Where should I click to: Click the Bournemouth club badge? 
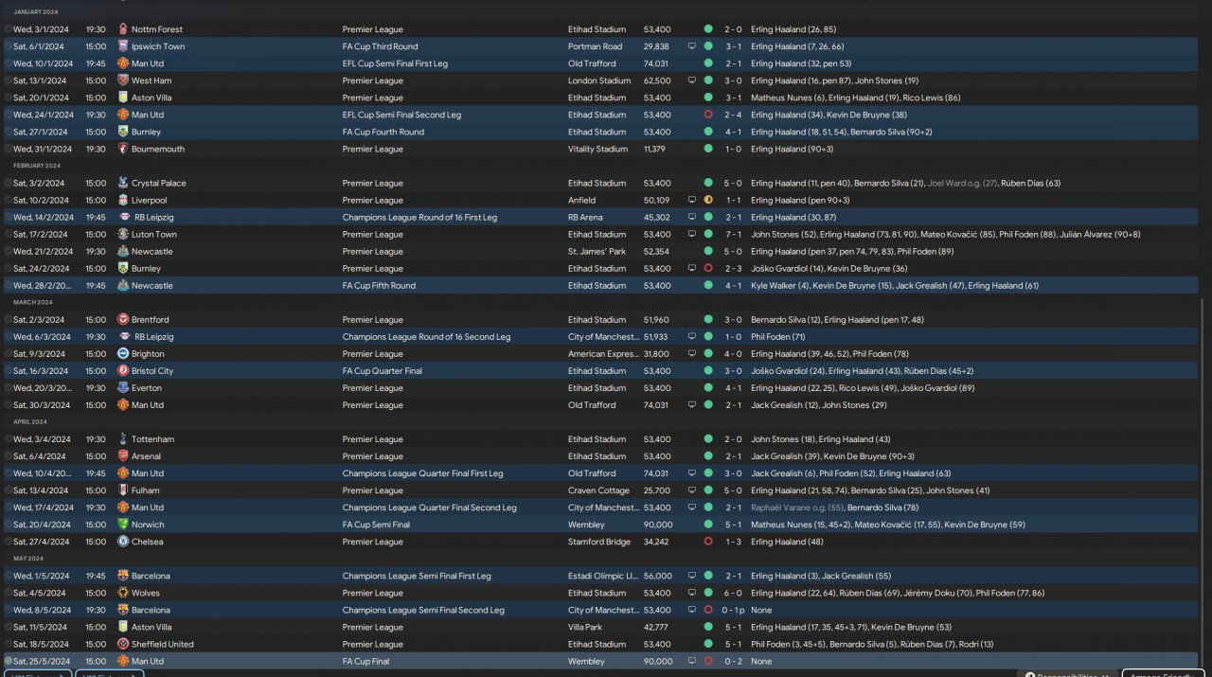[123, 149]
